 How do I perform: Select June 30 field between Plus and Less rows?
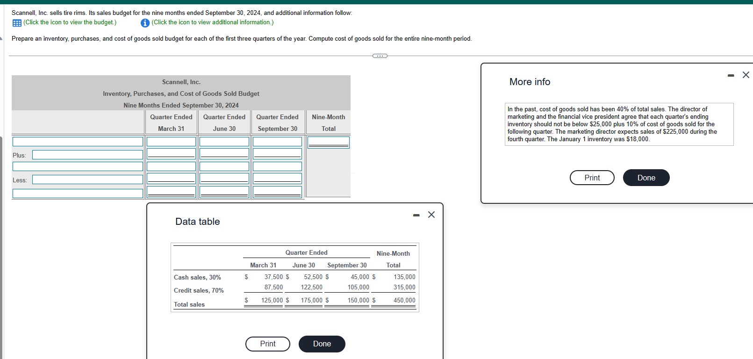tap(224, 166)
